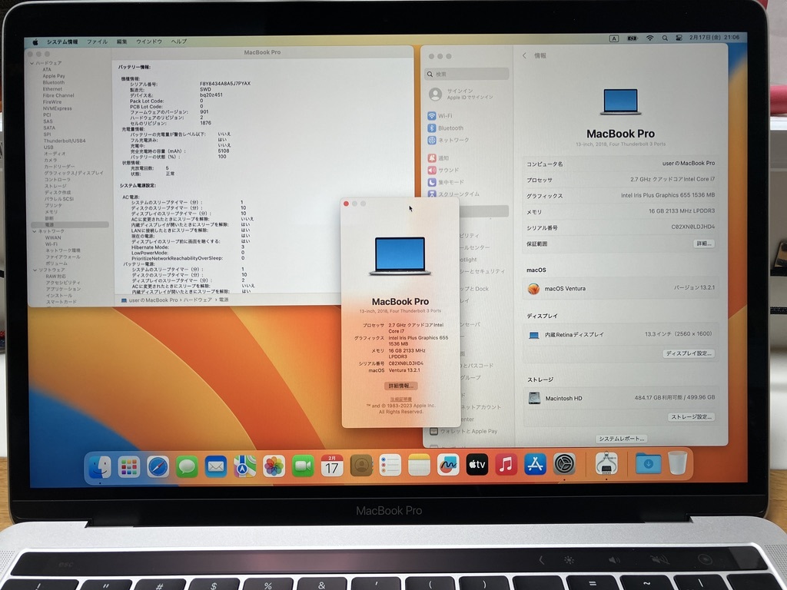Viewport: 787px width, 590px height.
Task: Select Thunderbolt/USB4 in hardware tree
Action: [65, 141]
